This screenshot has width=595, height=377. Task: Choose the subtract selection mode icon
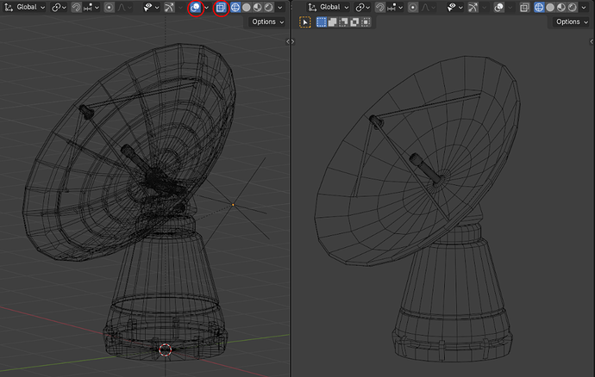(344, 22)
